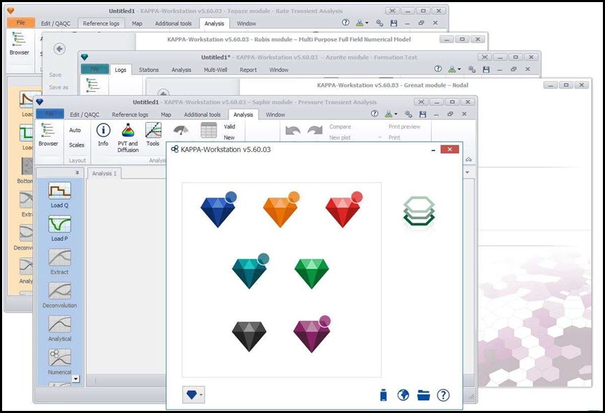Switch to Additional tools tab in Saphir

[202, 115]
